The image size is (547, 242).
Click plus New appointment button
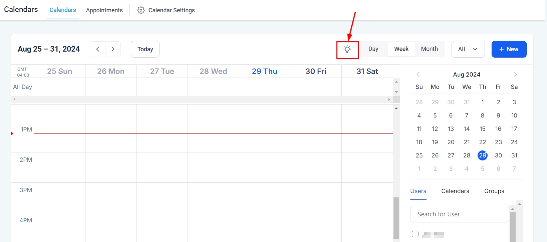[x=509, y=49]
